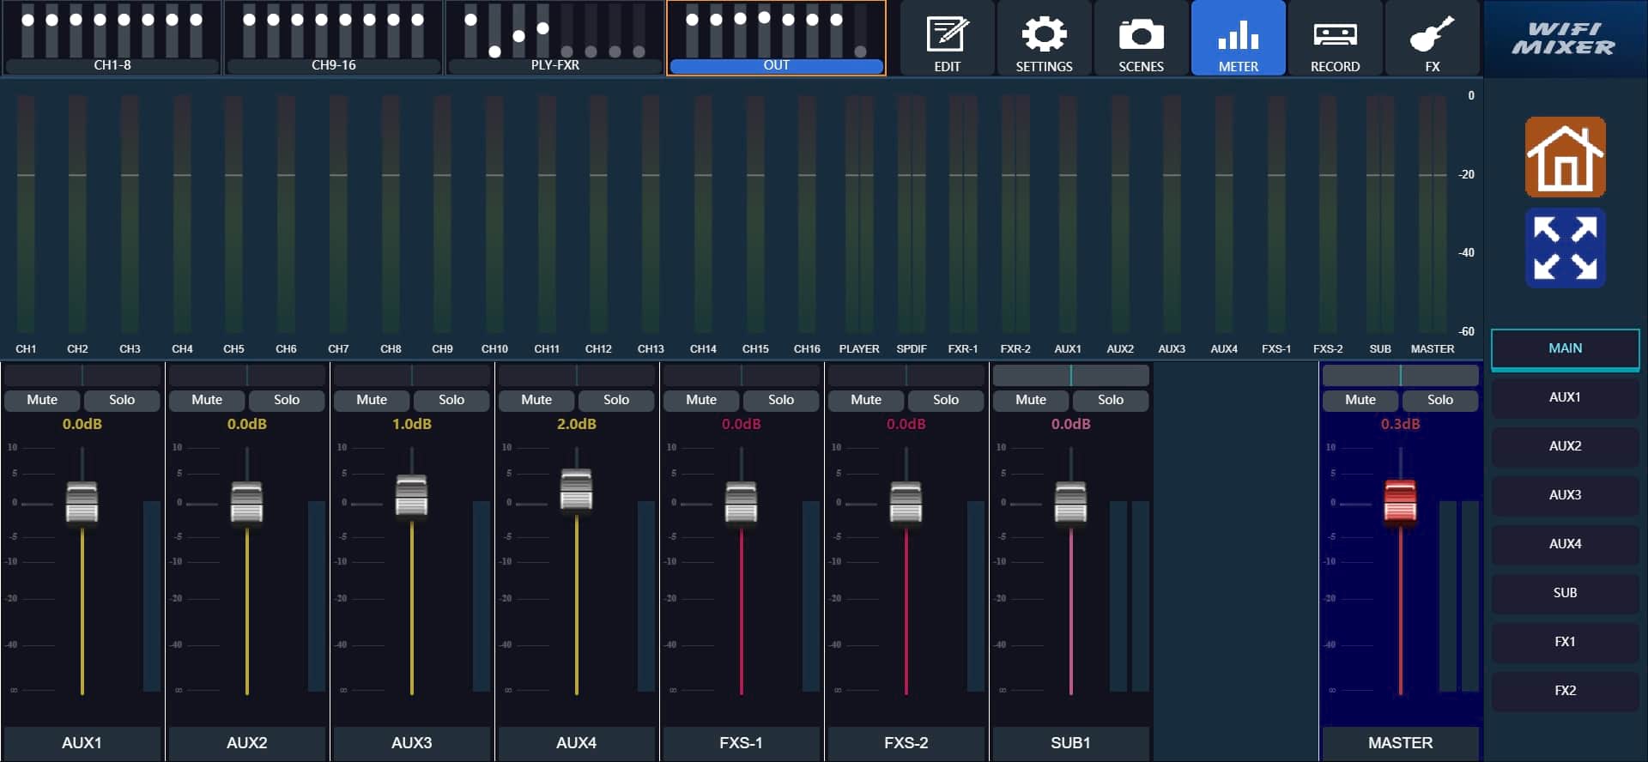Image resolution: width=1648 pixels, height=762 pixels.
Task: Mute the FXS-2 send
Action: [x=866, y=400]
